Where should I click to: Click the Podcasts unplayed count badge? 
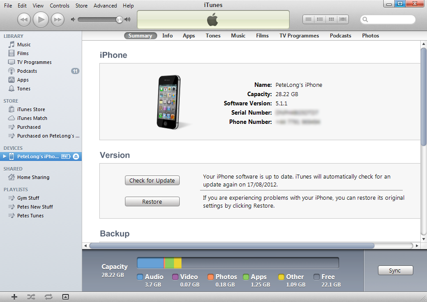(75, 71)
